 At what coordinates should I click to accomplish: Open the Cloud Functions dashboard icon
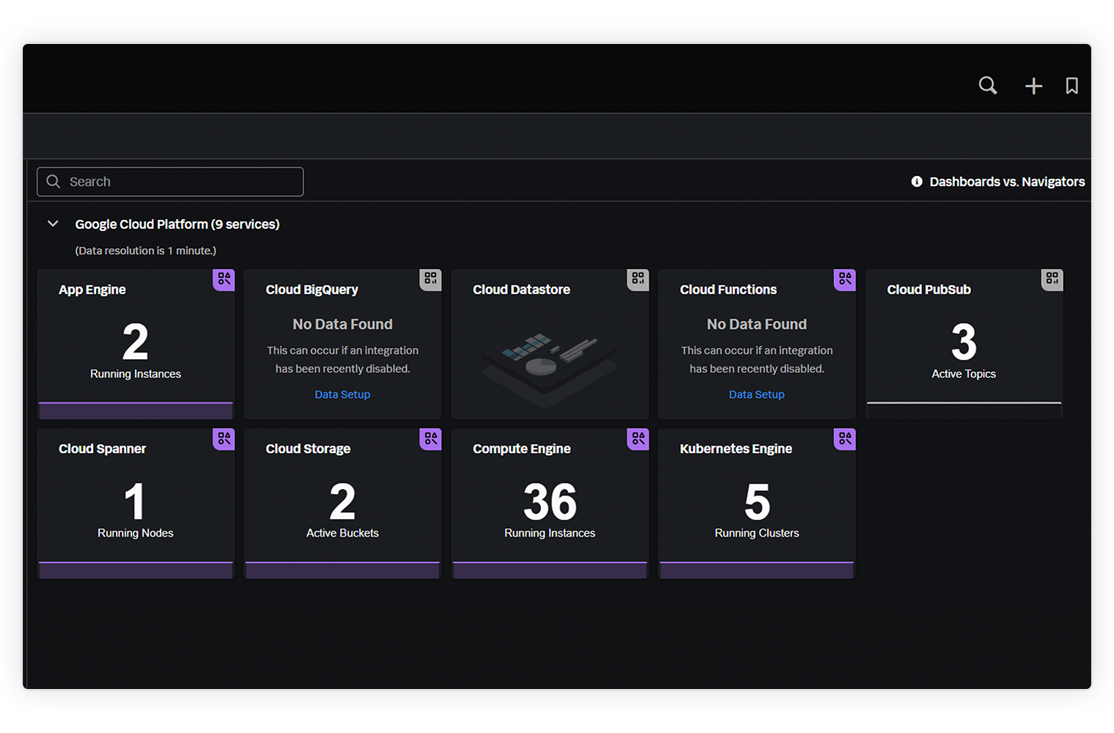click(x=844, y=279)
